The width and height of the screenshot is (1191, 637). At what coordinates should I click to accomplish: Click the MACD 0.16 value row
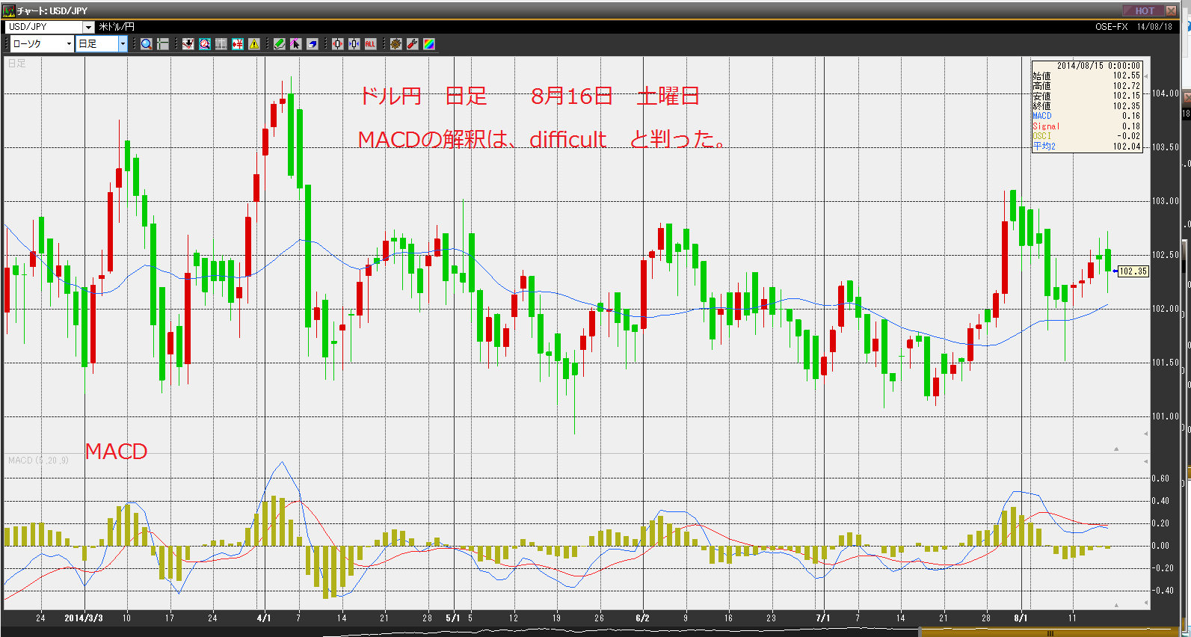(x=1086, y=116)
